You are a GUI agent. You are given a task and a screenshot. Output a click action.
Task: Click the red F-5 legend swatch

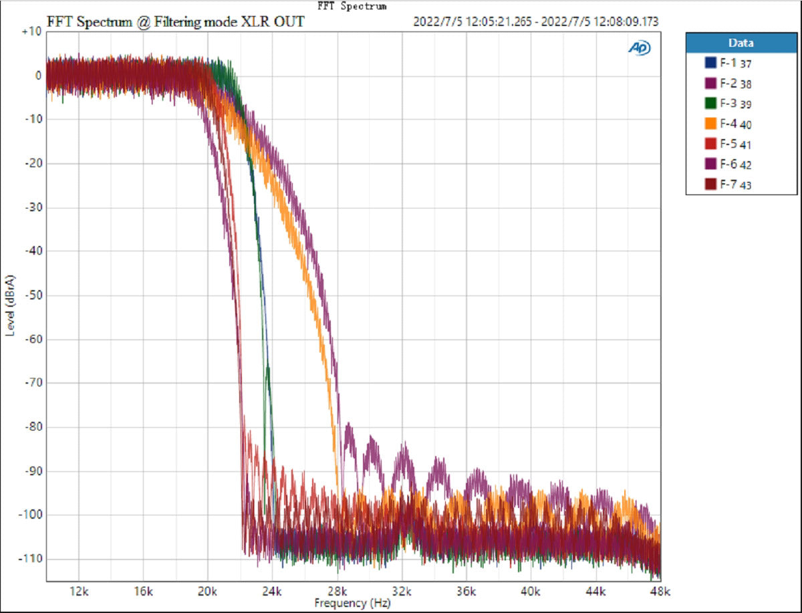pos(710,144)
